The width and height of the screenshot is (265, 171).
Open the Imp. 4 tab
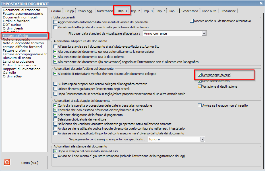click(x=161, y=11)
